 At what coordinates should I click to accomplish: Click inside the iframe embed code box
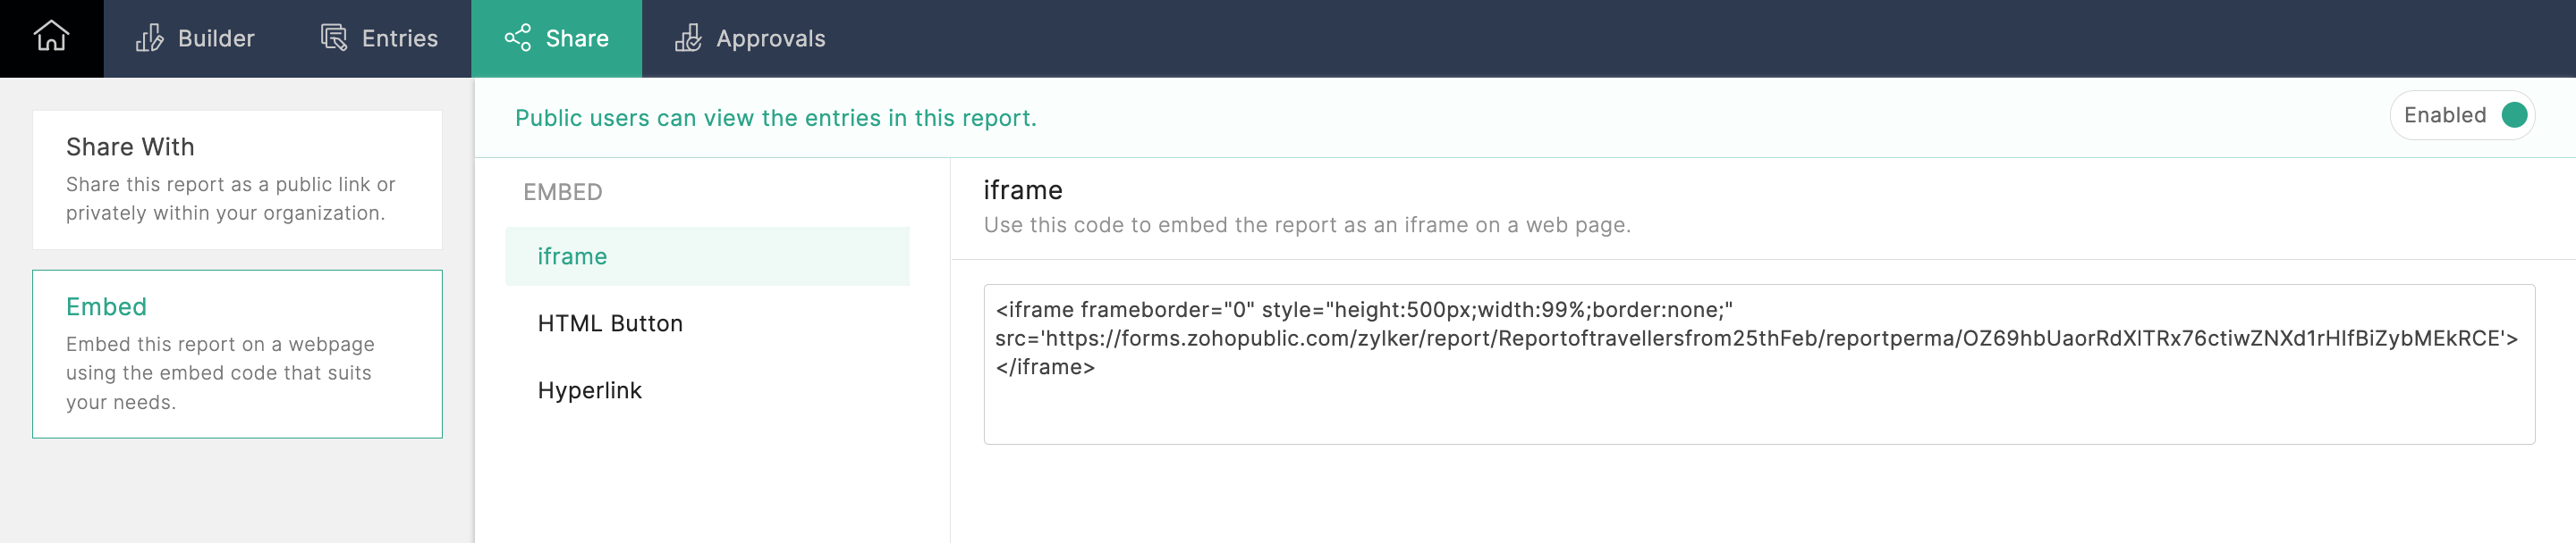pyautogui.click(x=1758, y=399)
